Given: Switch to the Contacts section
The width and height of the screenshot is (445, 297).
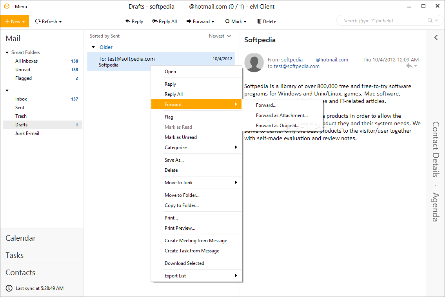Looking at the screenshot, I should (x=42, y=272).
